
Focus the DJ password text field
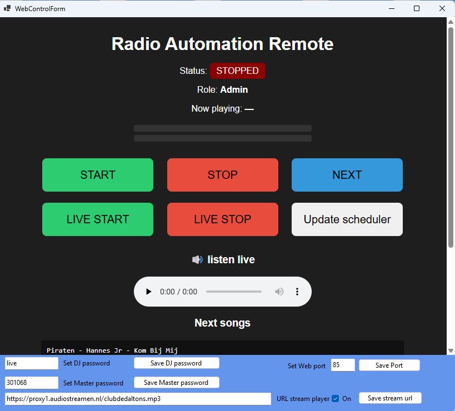pyautogui.click(x=31, y=363)
